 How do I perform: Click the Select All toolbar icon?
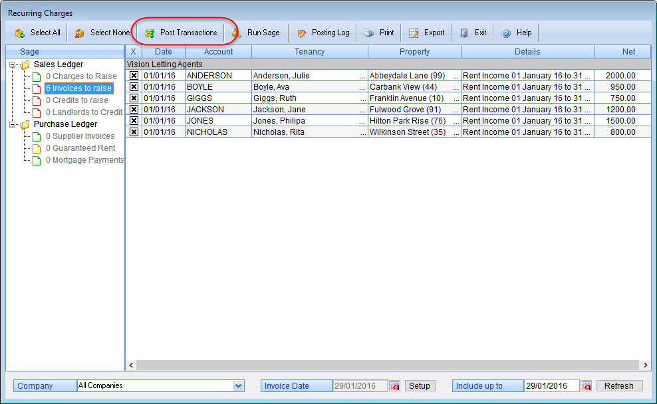pyautogui.click(x=20, y=33)
